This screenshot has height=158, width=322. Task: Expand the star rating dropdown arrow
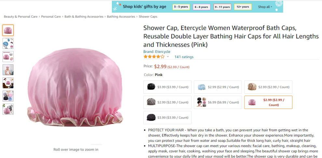pos(168,57)
